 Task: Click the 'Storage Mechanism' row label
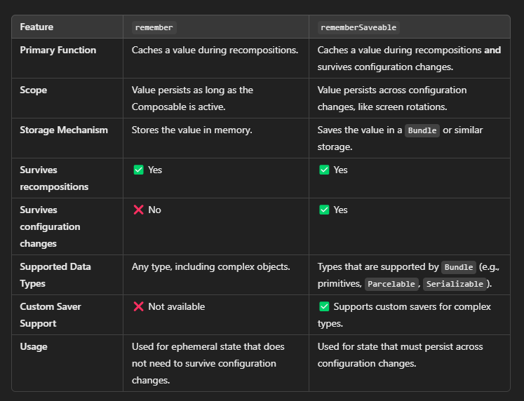64,130
